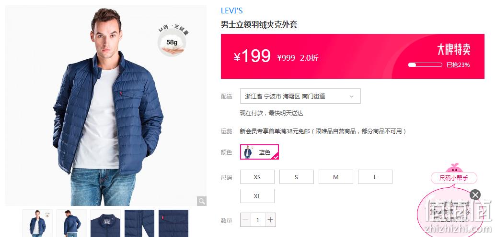
Task: Pick size L option
Action: pyautogui.click(x=375, y=177)
